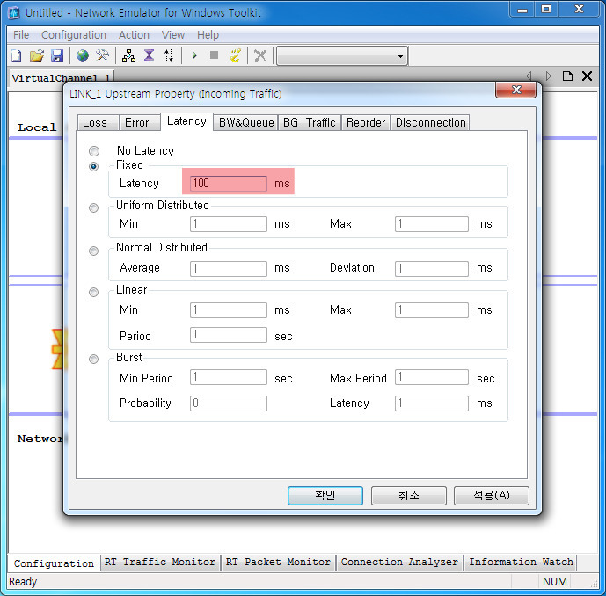The image size is (606, 596).
Task: Switch to the BG Traffic tab
Action: [310, 122]
